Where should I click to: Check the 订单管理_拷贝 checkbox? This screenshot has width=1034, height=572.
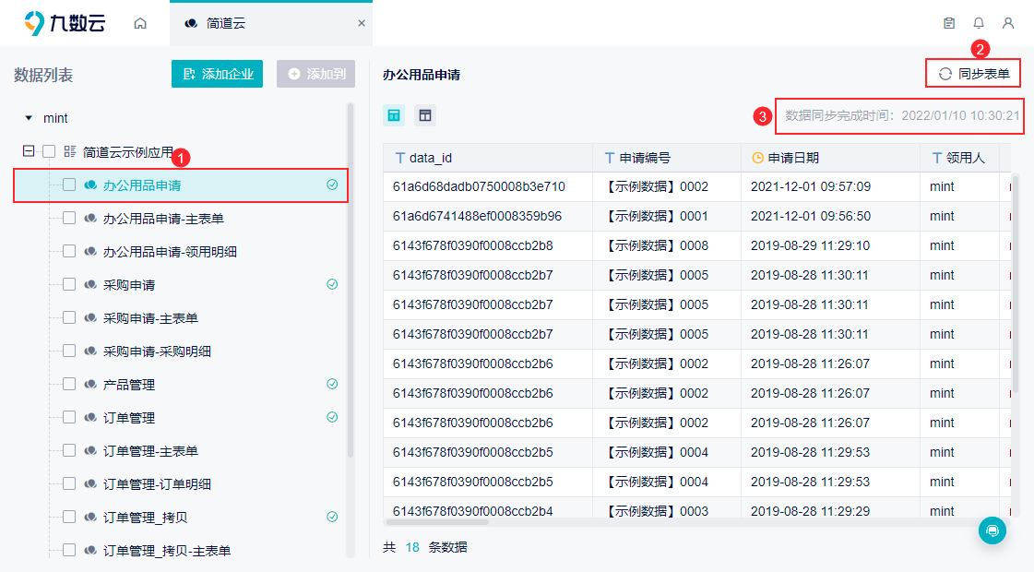(69, 517)
